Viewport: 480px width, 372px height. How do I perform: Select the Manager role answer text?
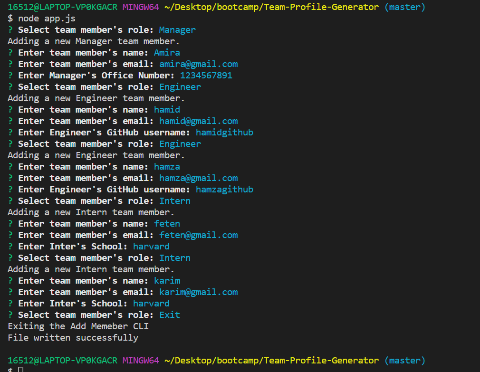point(177,29)
